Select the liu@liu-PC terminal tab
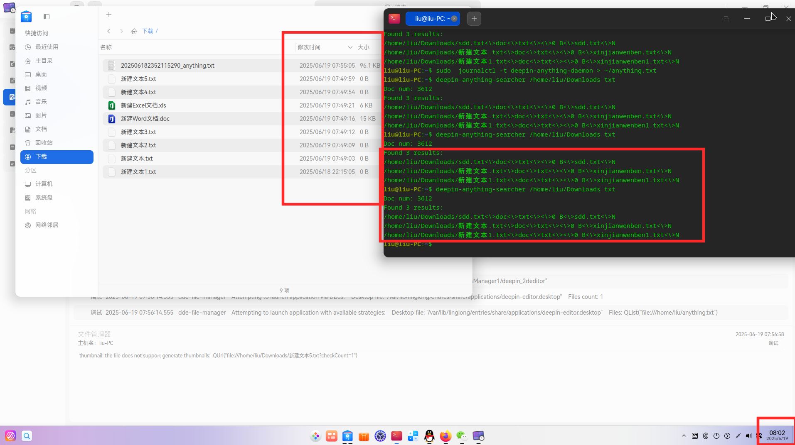The image size is (795, 445). tap(433, 19)
